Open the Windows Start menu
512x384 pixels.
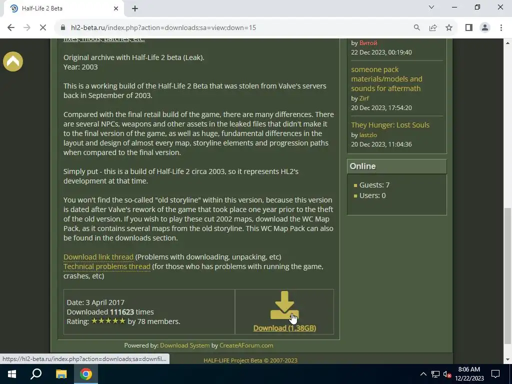point(12,374)
